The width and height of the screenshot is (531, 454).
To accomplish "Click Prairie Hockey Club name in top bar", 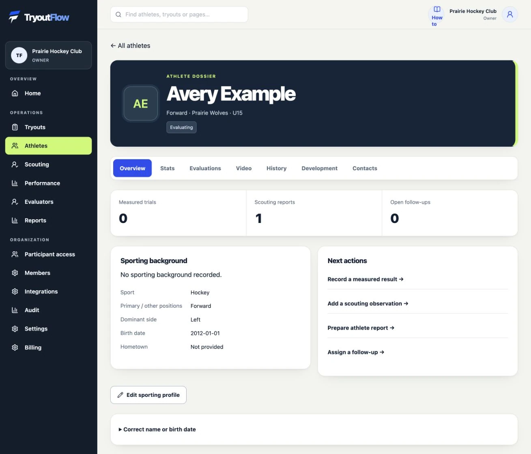I will pyautogui.click(x=473, y=11).
